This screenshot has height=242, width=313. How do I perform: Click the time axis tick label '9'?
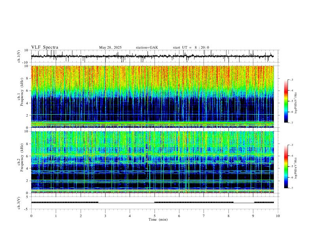(x=253, y=216)
